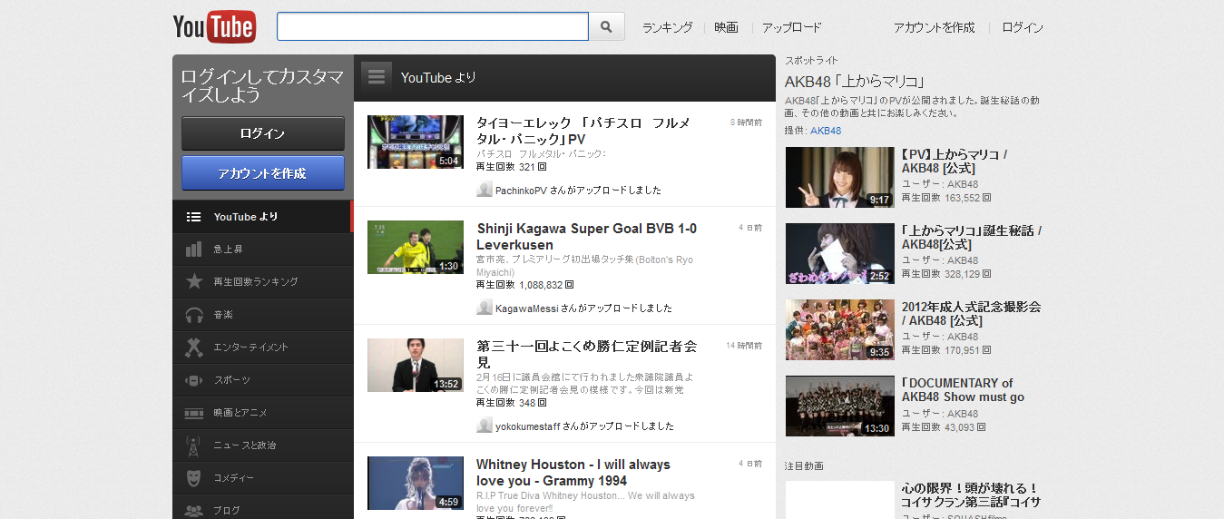Select 映画とアニメ in the sidebar
Image resolution: width=1224 pixels, height=519 pixels.
pos(262,413)
